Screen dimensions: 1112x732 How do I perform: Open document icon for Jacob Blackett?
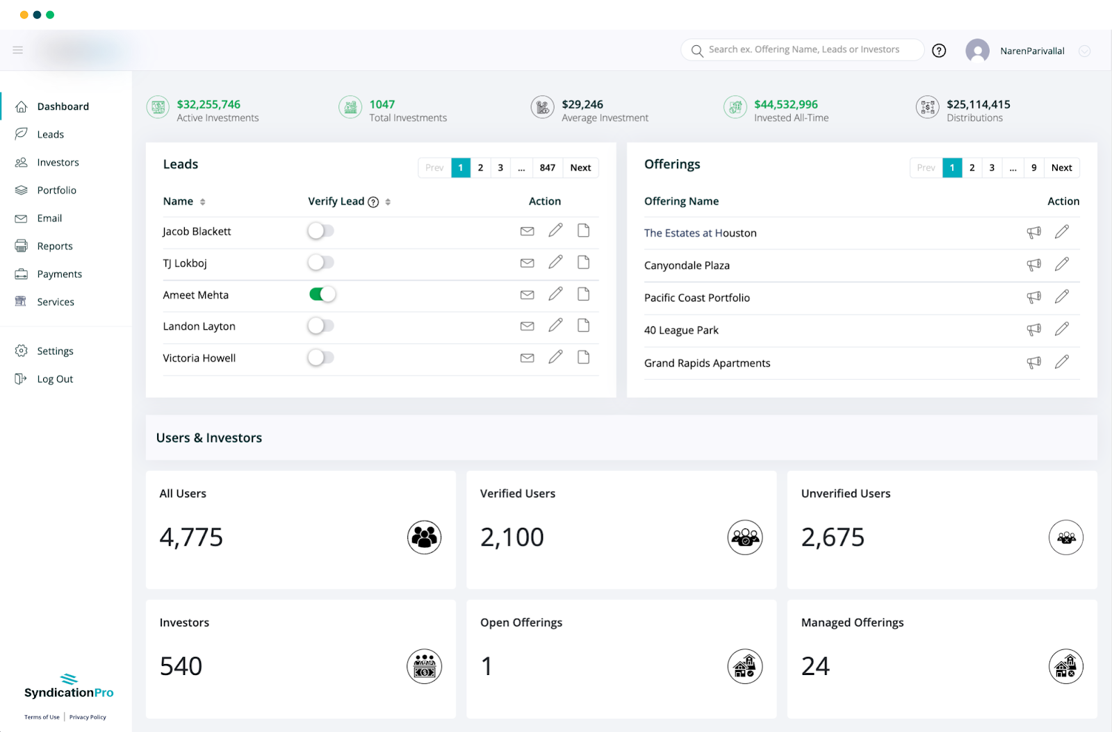pos(584,231)
